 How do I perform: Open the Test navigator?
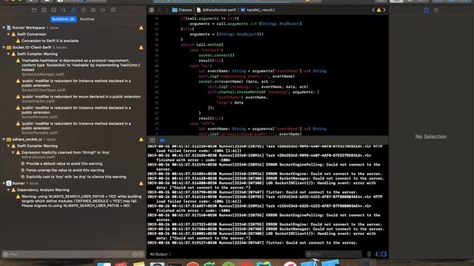coord(84,10)
